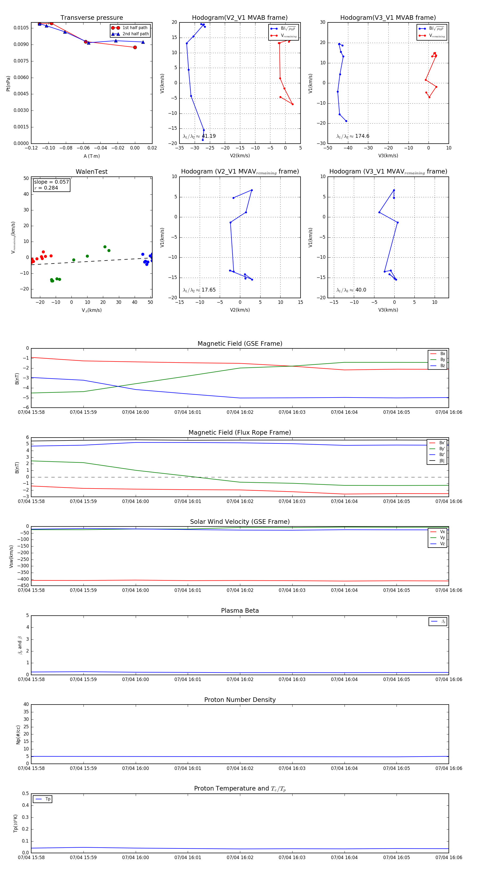Click the "Proton Number Density" plot title
This screenshot has width=480, height=881.
[240, 700]
